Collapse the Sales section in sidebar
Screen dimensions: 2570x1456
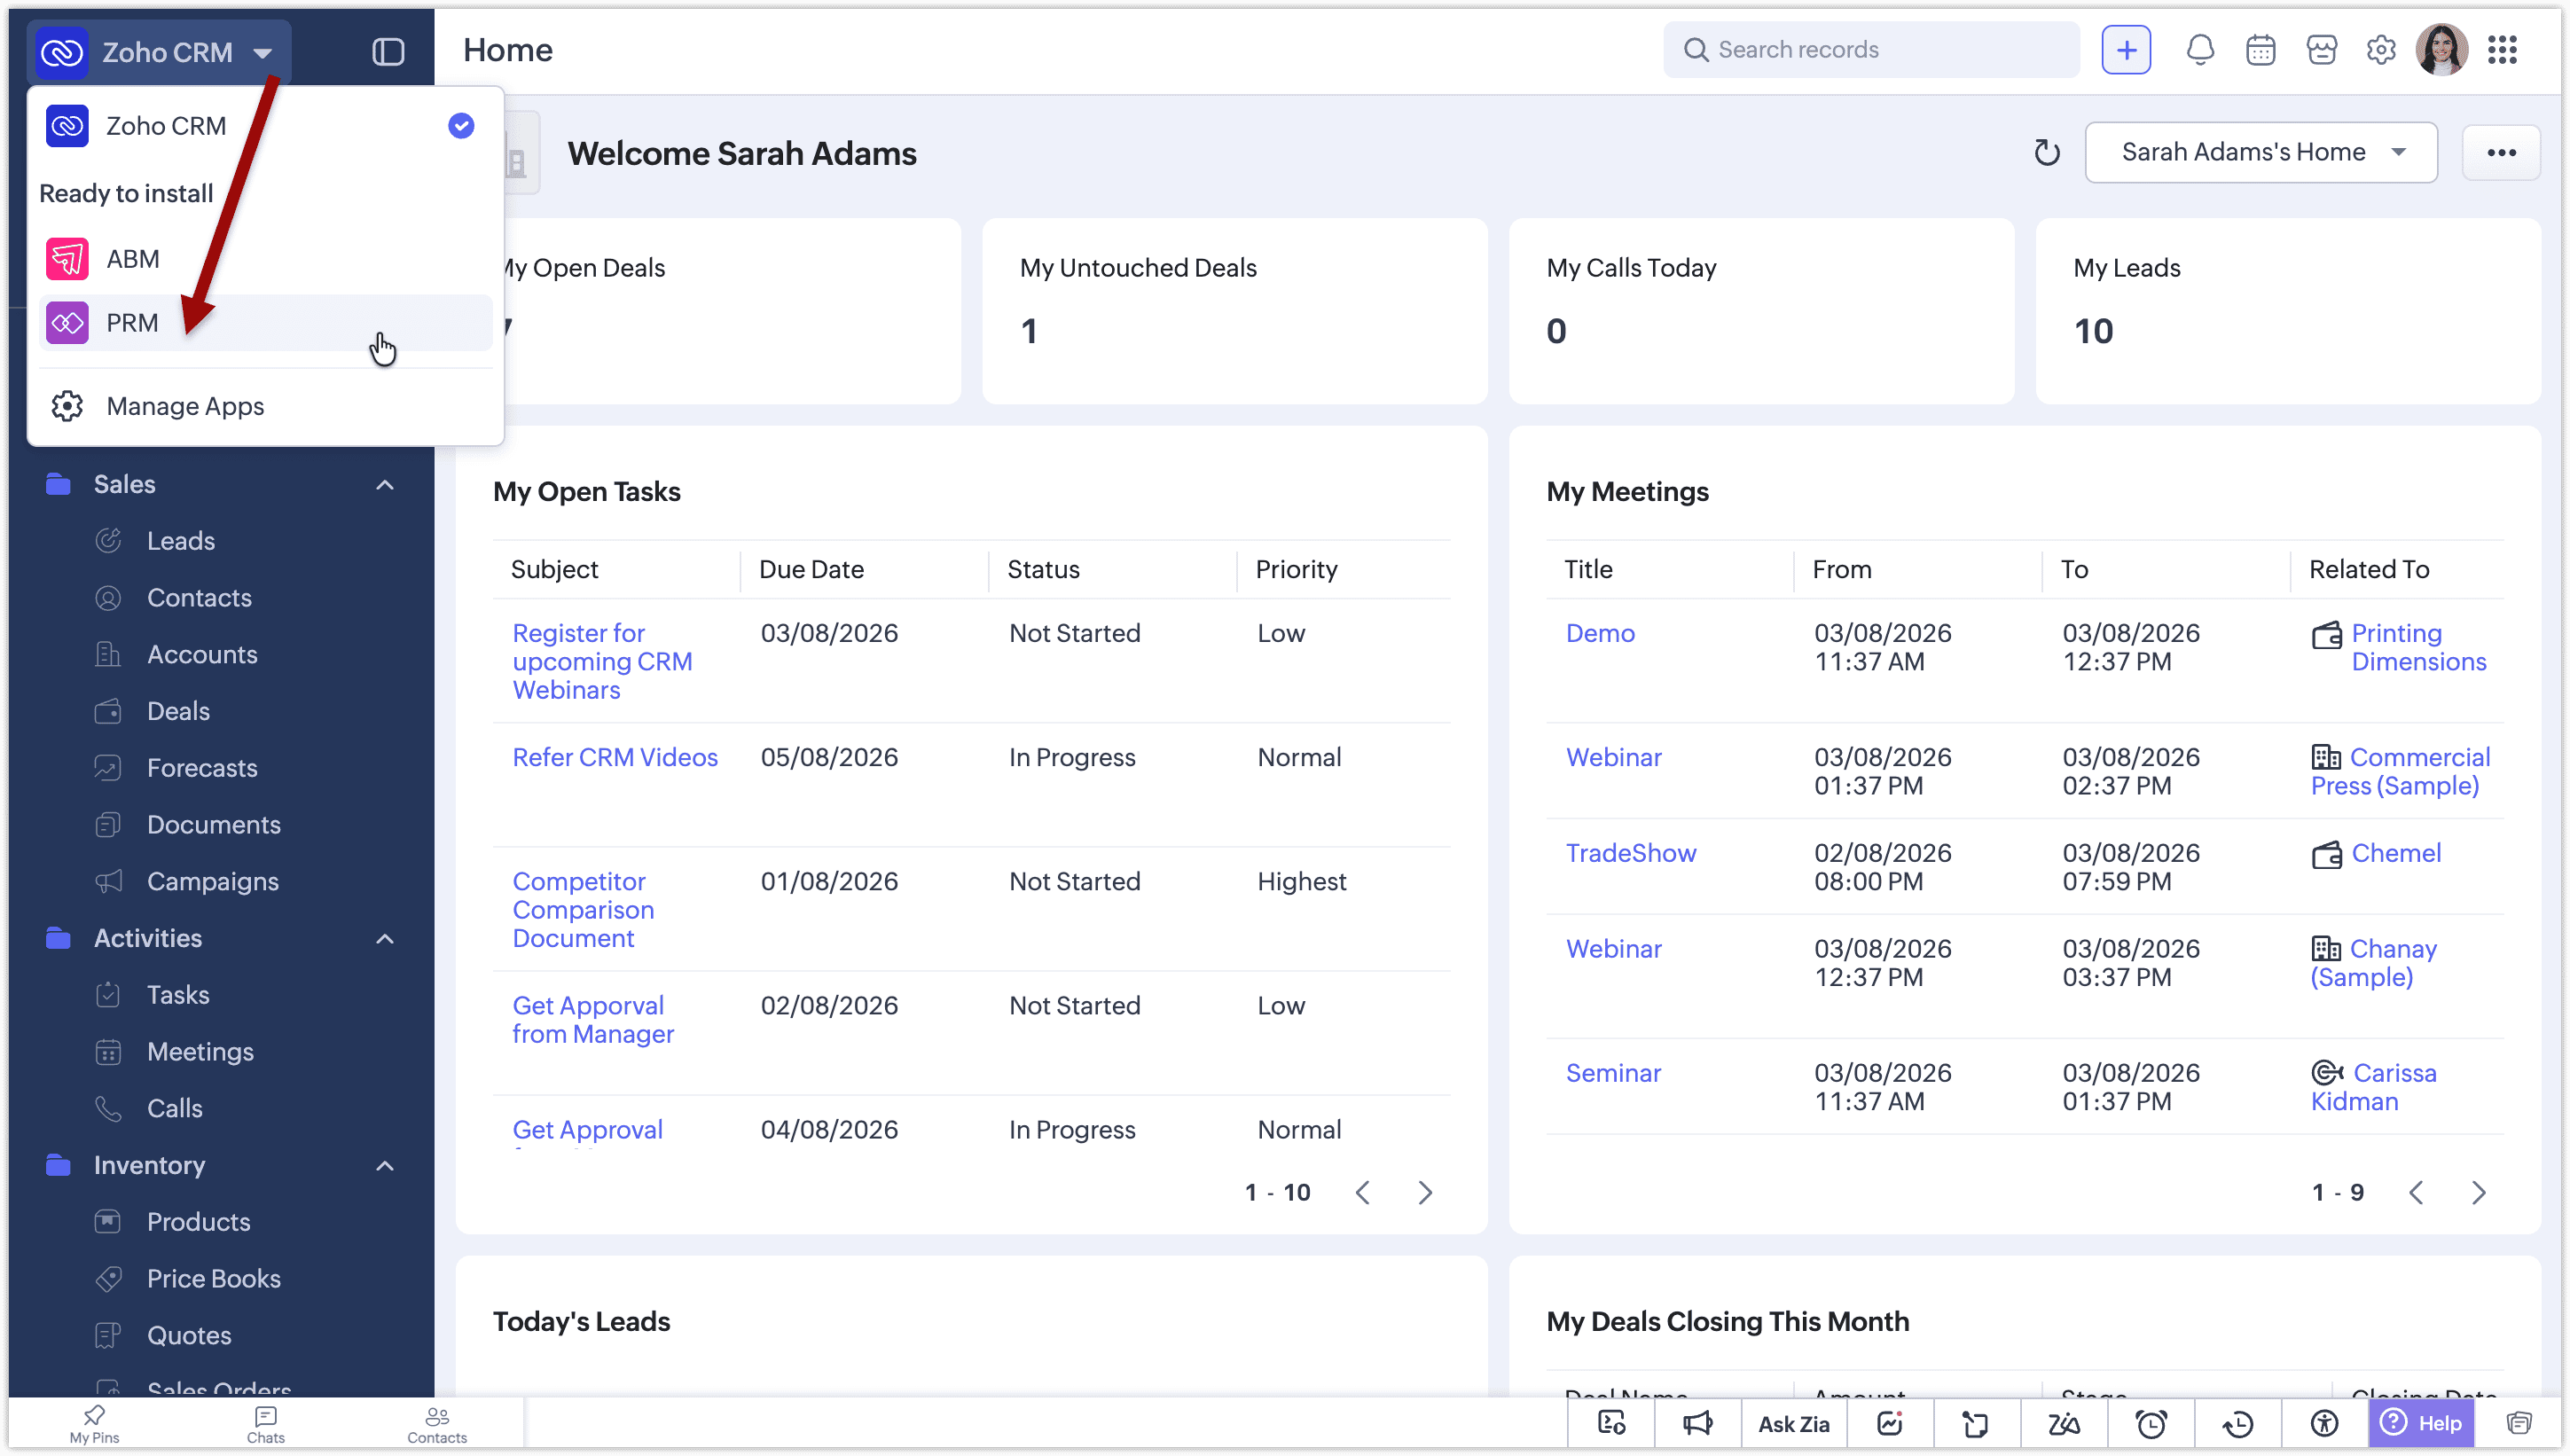coord(385,485)
